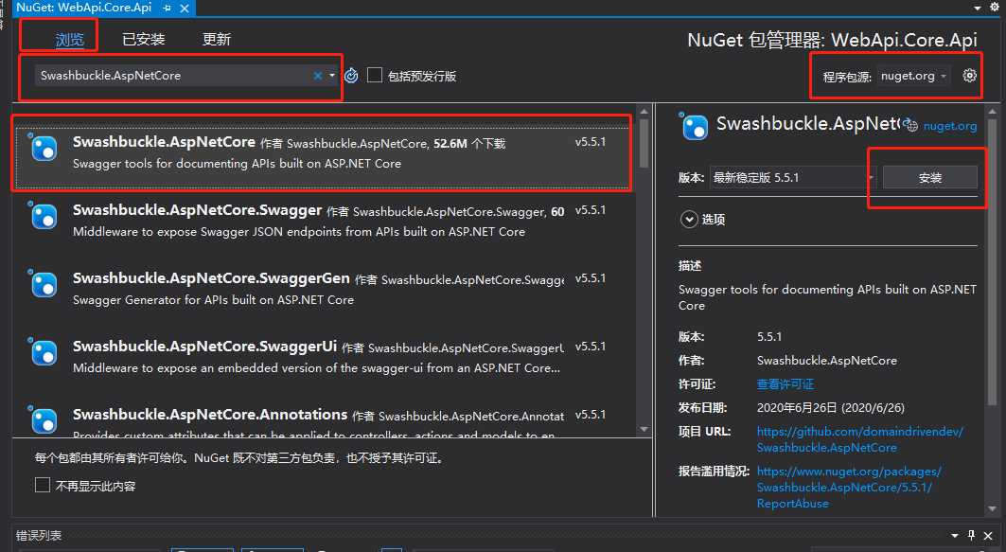
Task: Click in the Swashbuckle.AspNetCore search field
Action: [x=173, y=76]
